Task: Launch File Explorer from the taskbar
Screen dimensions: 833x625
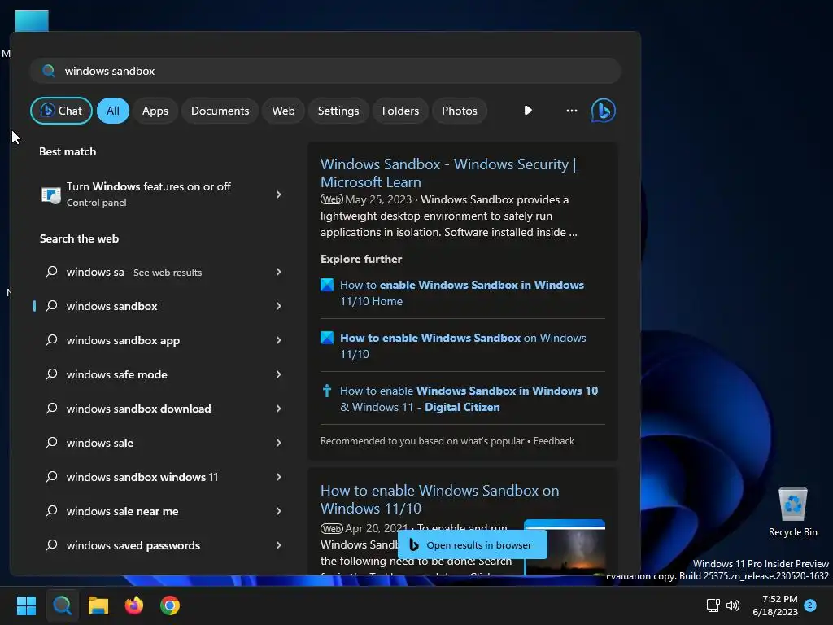Action: (x=98, y=605)
